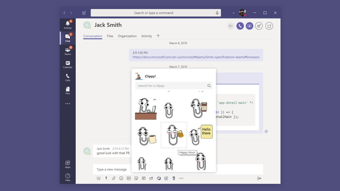Open the profile avatar menu
Image resolution: width=340 pixels, height=191 pixels.
pos(242,13)
